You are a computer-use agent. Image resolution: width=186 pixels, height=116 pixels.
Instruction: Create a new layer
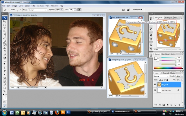(x=175, y=105)
